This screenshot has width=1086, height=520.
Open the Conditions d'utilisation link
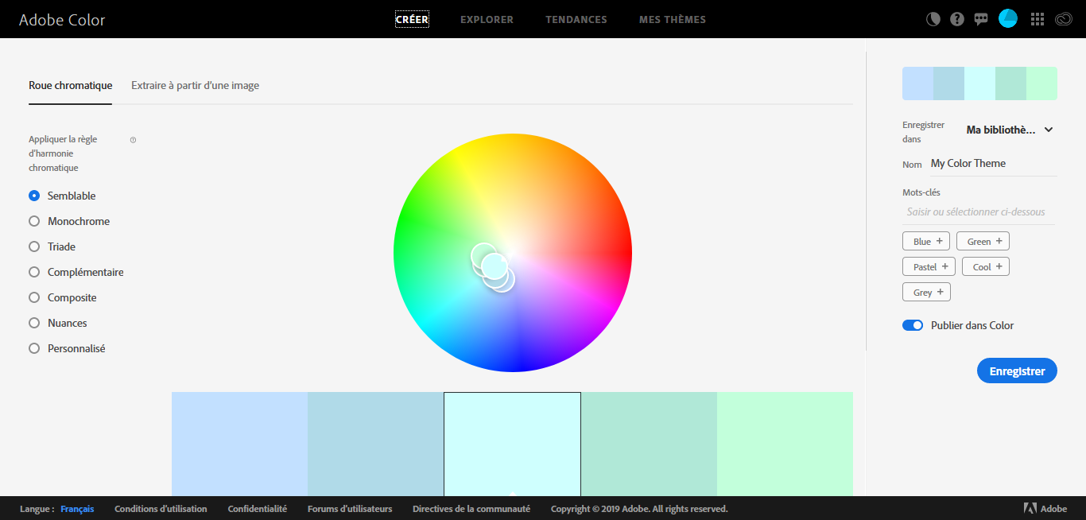(160, 508)
